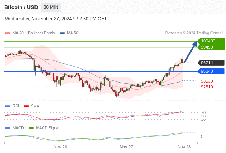Click the 9MA legend label
Viewport: 226px width, 153px height.
click(x=35, y=106)
